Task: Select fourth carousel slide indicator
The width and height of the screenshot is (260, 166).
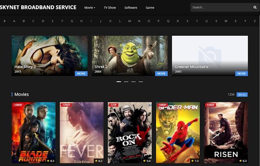Action: [141, 82]
